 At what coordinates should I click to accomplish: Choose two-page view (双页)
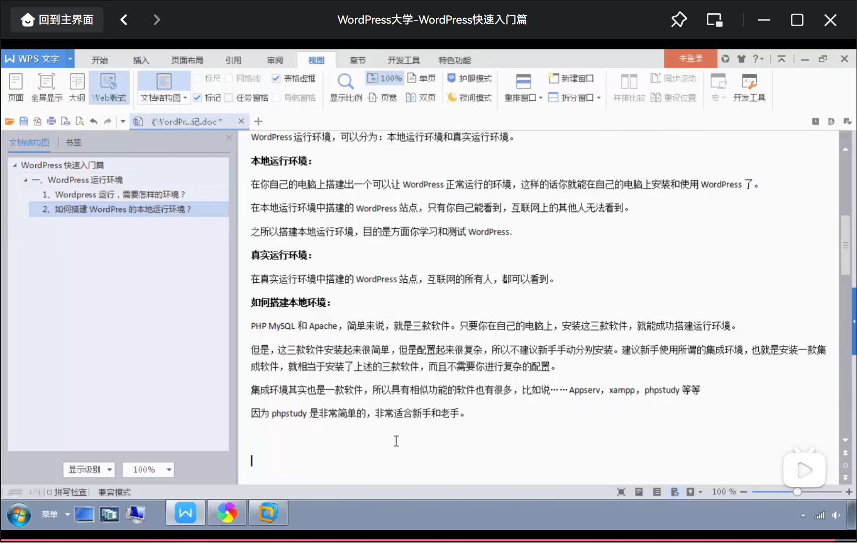pos(421,98)
